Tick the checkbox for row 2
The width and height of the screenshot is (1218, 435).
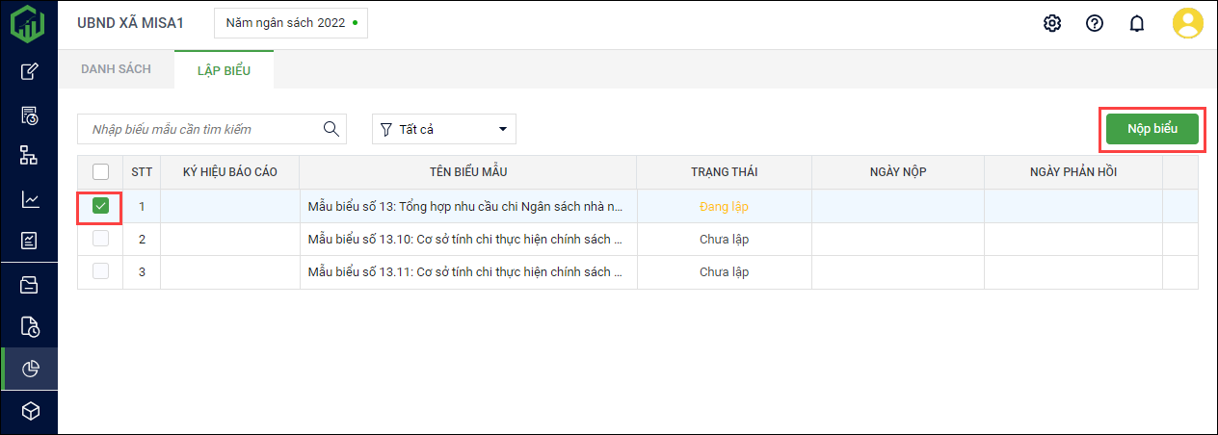100,239
